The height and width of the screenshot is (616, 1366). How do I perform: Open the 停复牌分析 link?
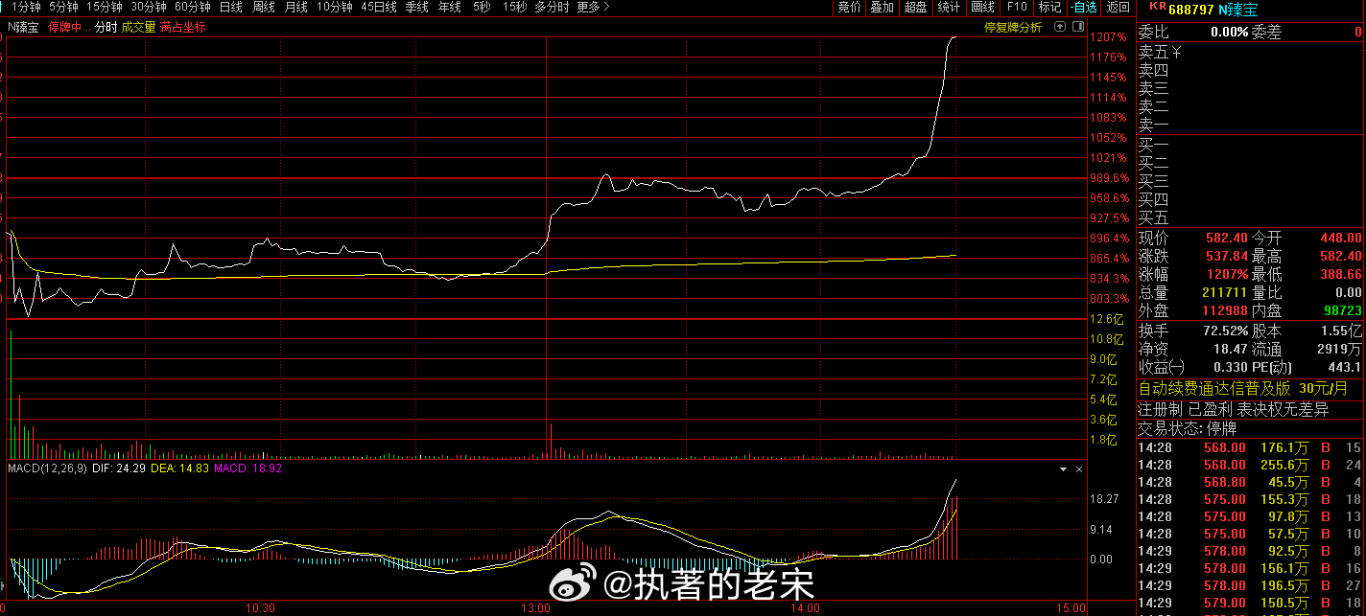point(1013,28)
